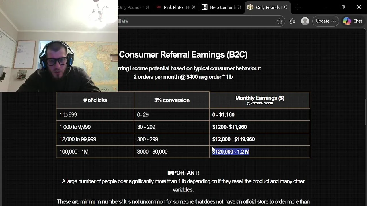Click the '# of clicks' column header
Image resolution: width=367 pixels, height=206 pixels.
point(95,100)
